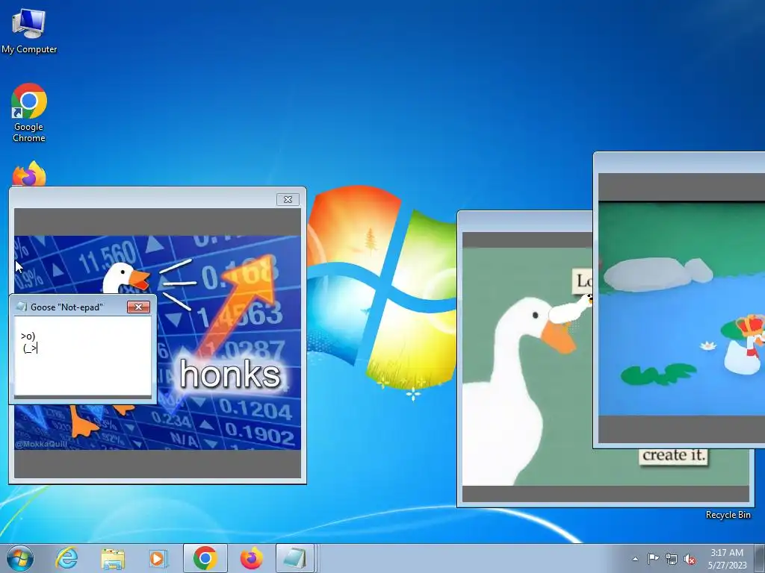Open the Google Chrome desktop shortcut
The width and height of the screenshot is (765, 573).
click(x=29, y=113)
